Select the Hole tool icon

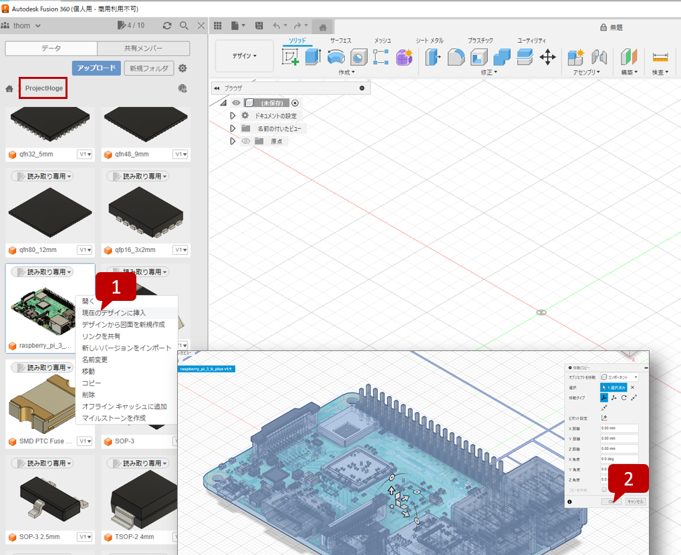coord(359,57)
